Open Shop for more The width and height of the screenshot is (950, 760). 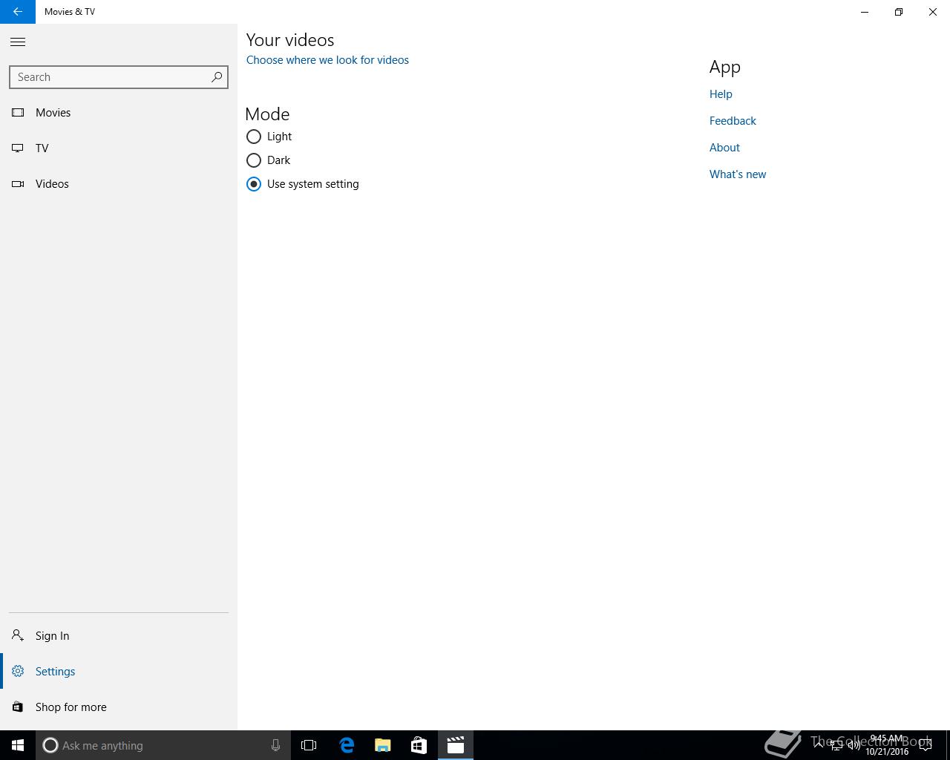coord(119,707)
